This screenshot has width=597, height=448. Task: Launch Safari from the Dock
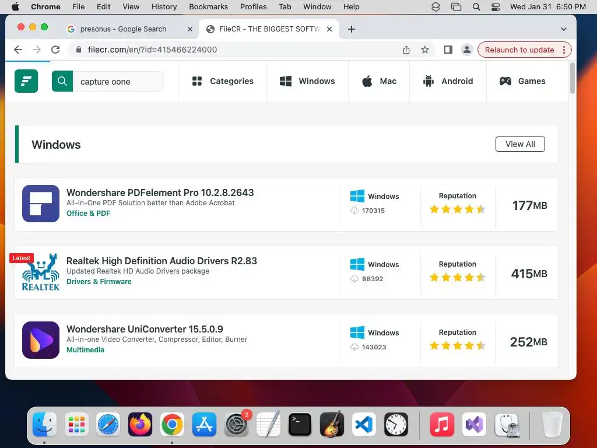pyautogui.click(x=108, y=425)
